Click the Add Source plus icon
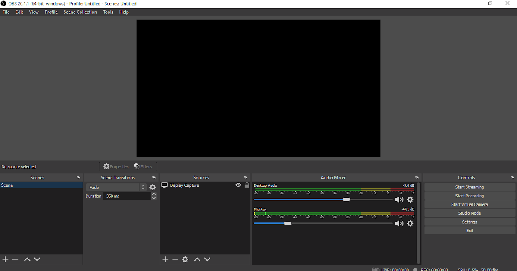The image size is (517, 271). click(x=165, y=259)
